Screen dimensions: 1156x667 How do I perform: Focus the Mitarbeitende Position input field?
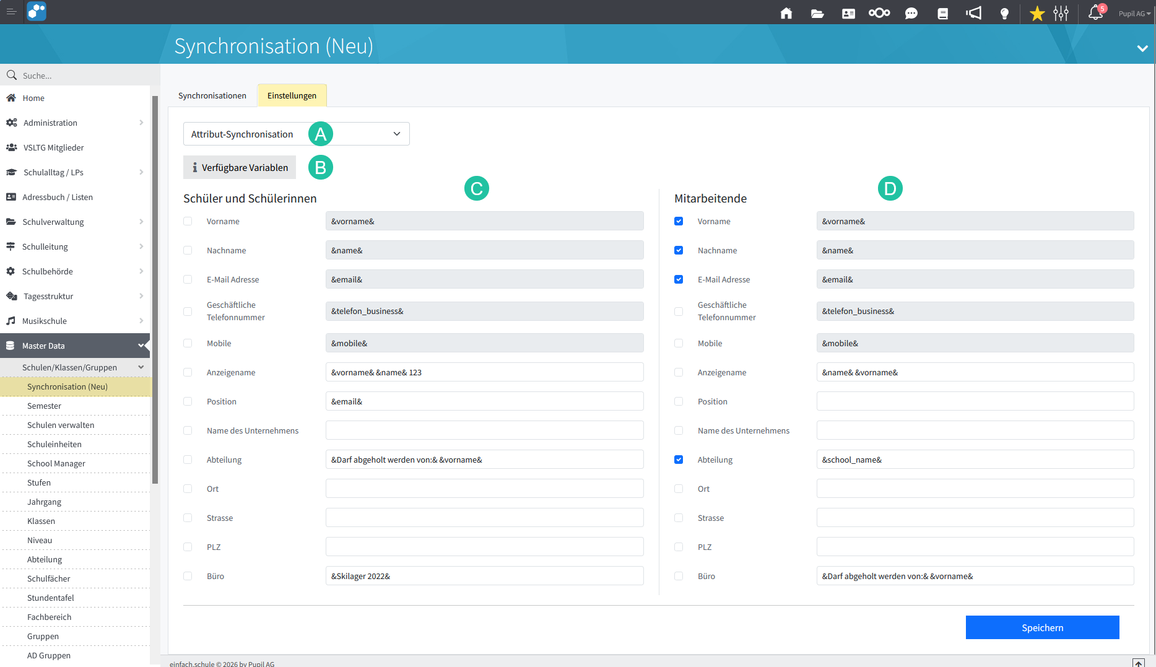point(975,401)
